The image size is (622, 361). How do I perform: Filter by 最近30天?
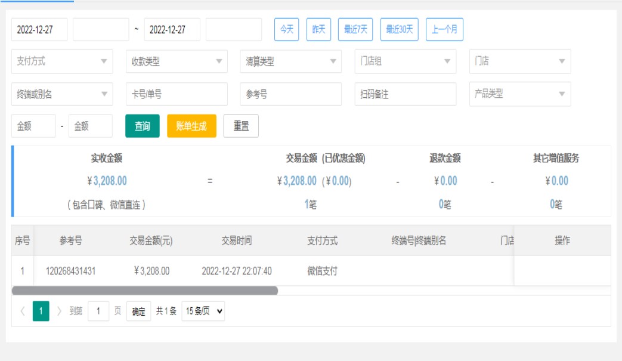(399, 29)
